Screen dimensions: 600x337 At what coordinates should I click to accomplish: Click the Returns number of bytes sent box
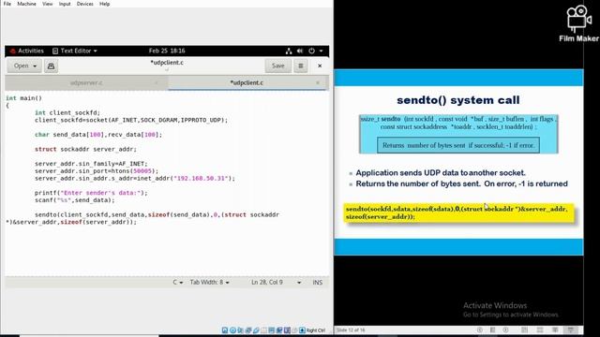tap(458, 145)
